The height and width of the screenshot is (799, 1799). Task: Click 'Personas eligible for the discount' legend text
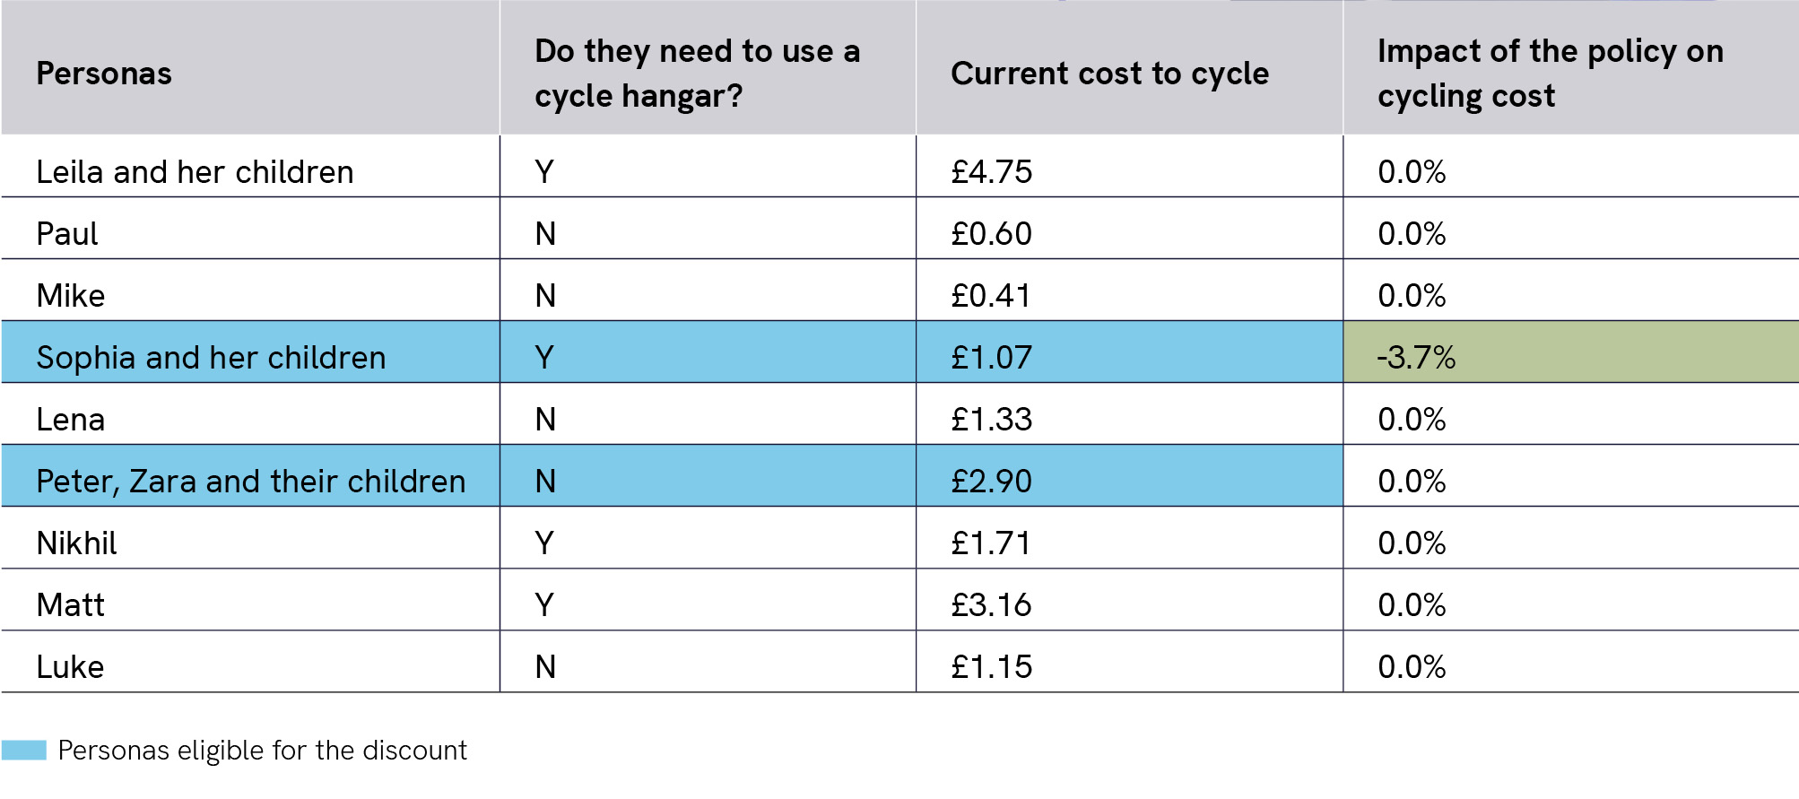(x=262, y=750)
